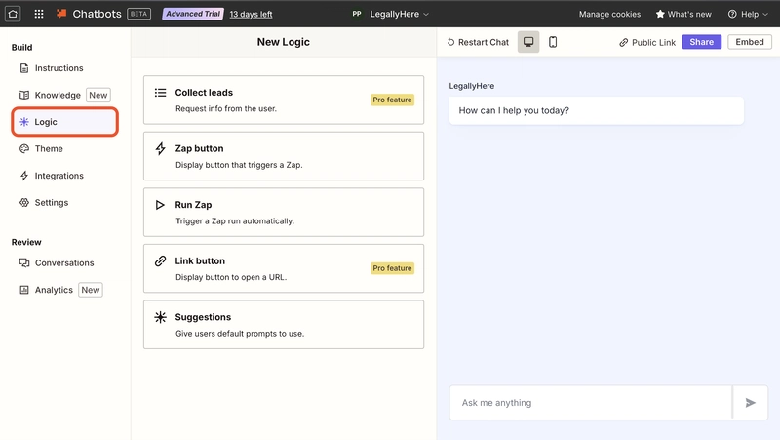The image size is (780, 440).
Task: Open the Public Link
Action: [x=647, y=42]
